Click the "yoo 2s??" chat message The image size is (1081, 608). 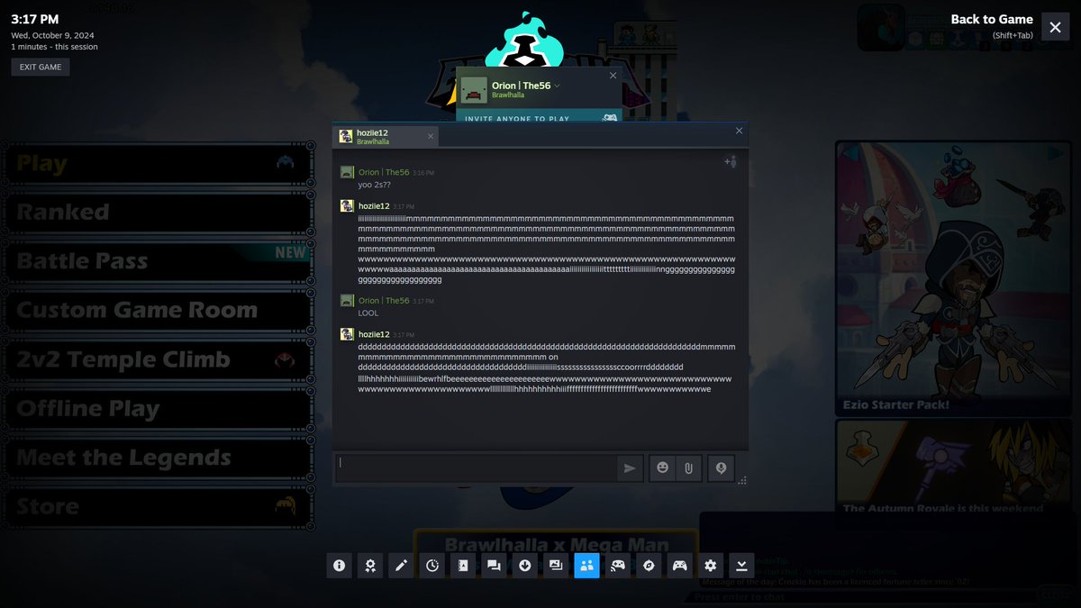(x=374, y=185)
